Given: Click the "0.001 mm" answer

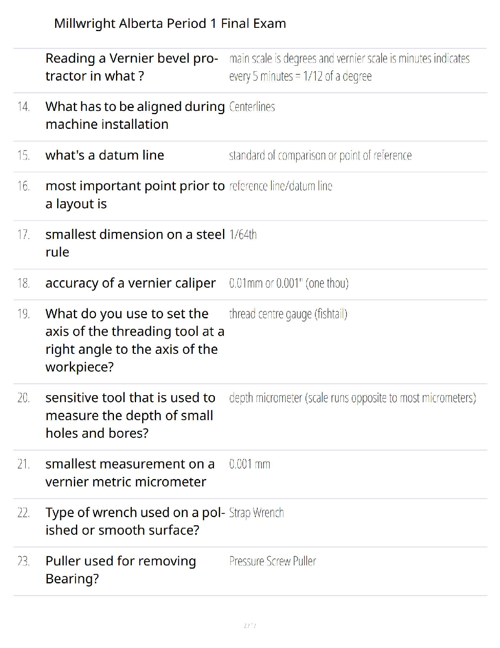Looking at the screenshot, I should [x=250, y=464].
